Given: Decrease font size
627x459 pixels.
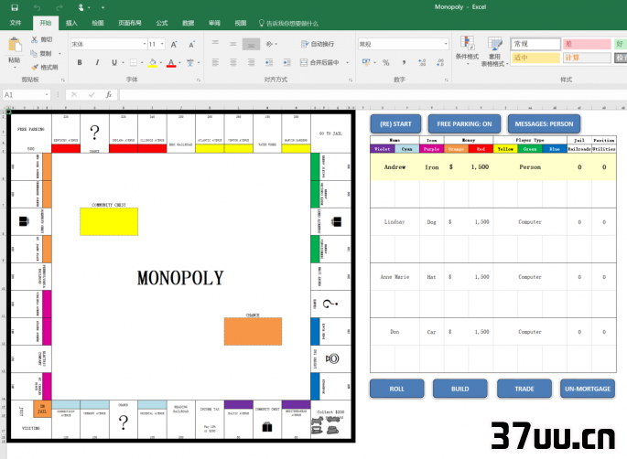Looking at the screenshot, I should click(191, 44).
